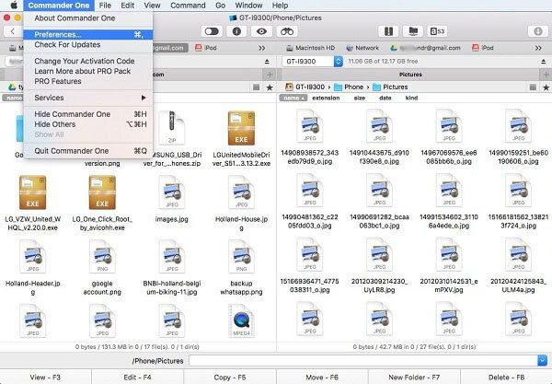Image resolution: width=552 pixels, height=384 pixels.
Task: Select Macintosh HD drive in right panel
Action: (310, 48)
